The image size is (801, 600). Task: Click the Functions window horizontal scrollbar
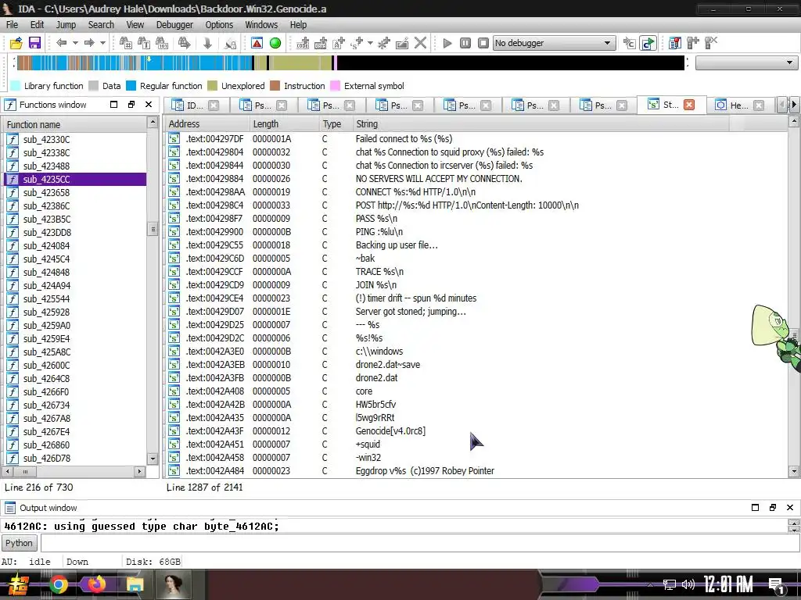pyautogui.click(x=74, y=471)
